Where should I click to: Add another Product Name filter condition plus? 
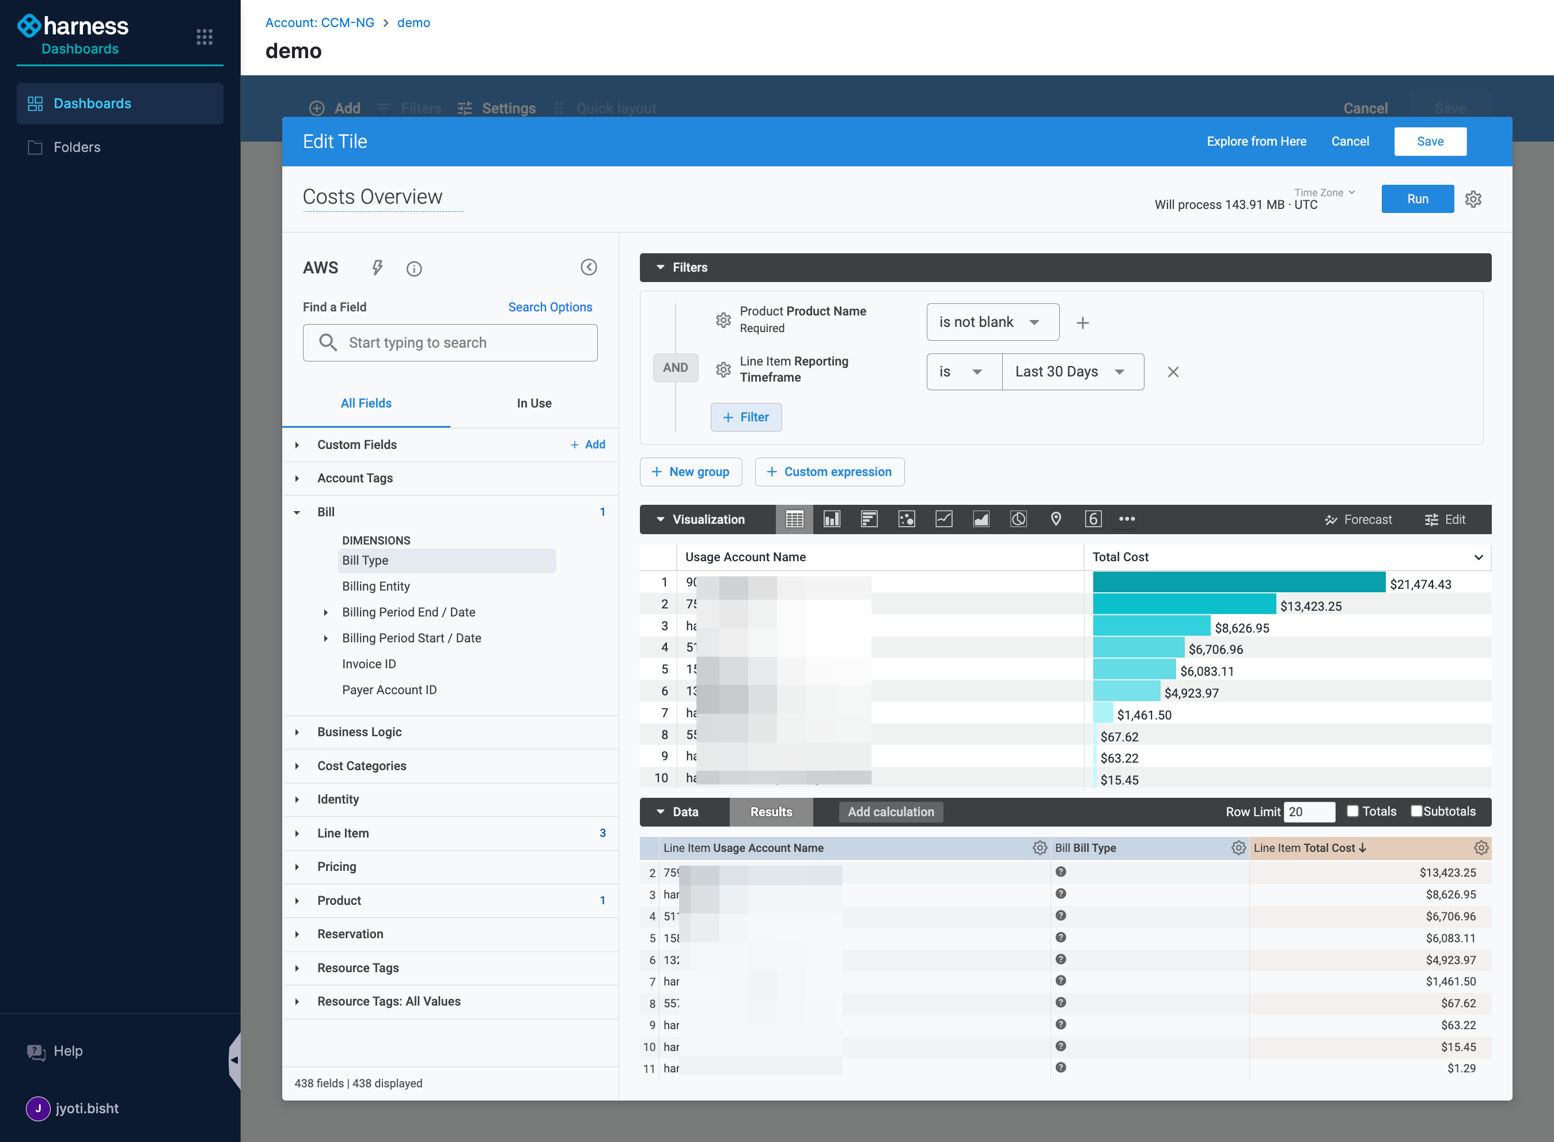click(1083, 323)
